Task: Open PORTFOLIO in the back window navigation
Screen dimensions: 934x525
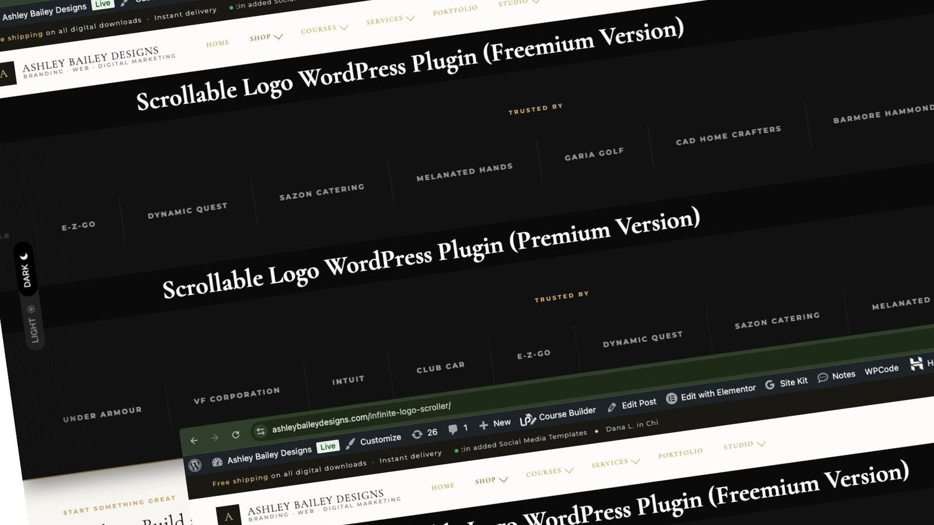Action: [455, 10]
